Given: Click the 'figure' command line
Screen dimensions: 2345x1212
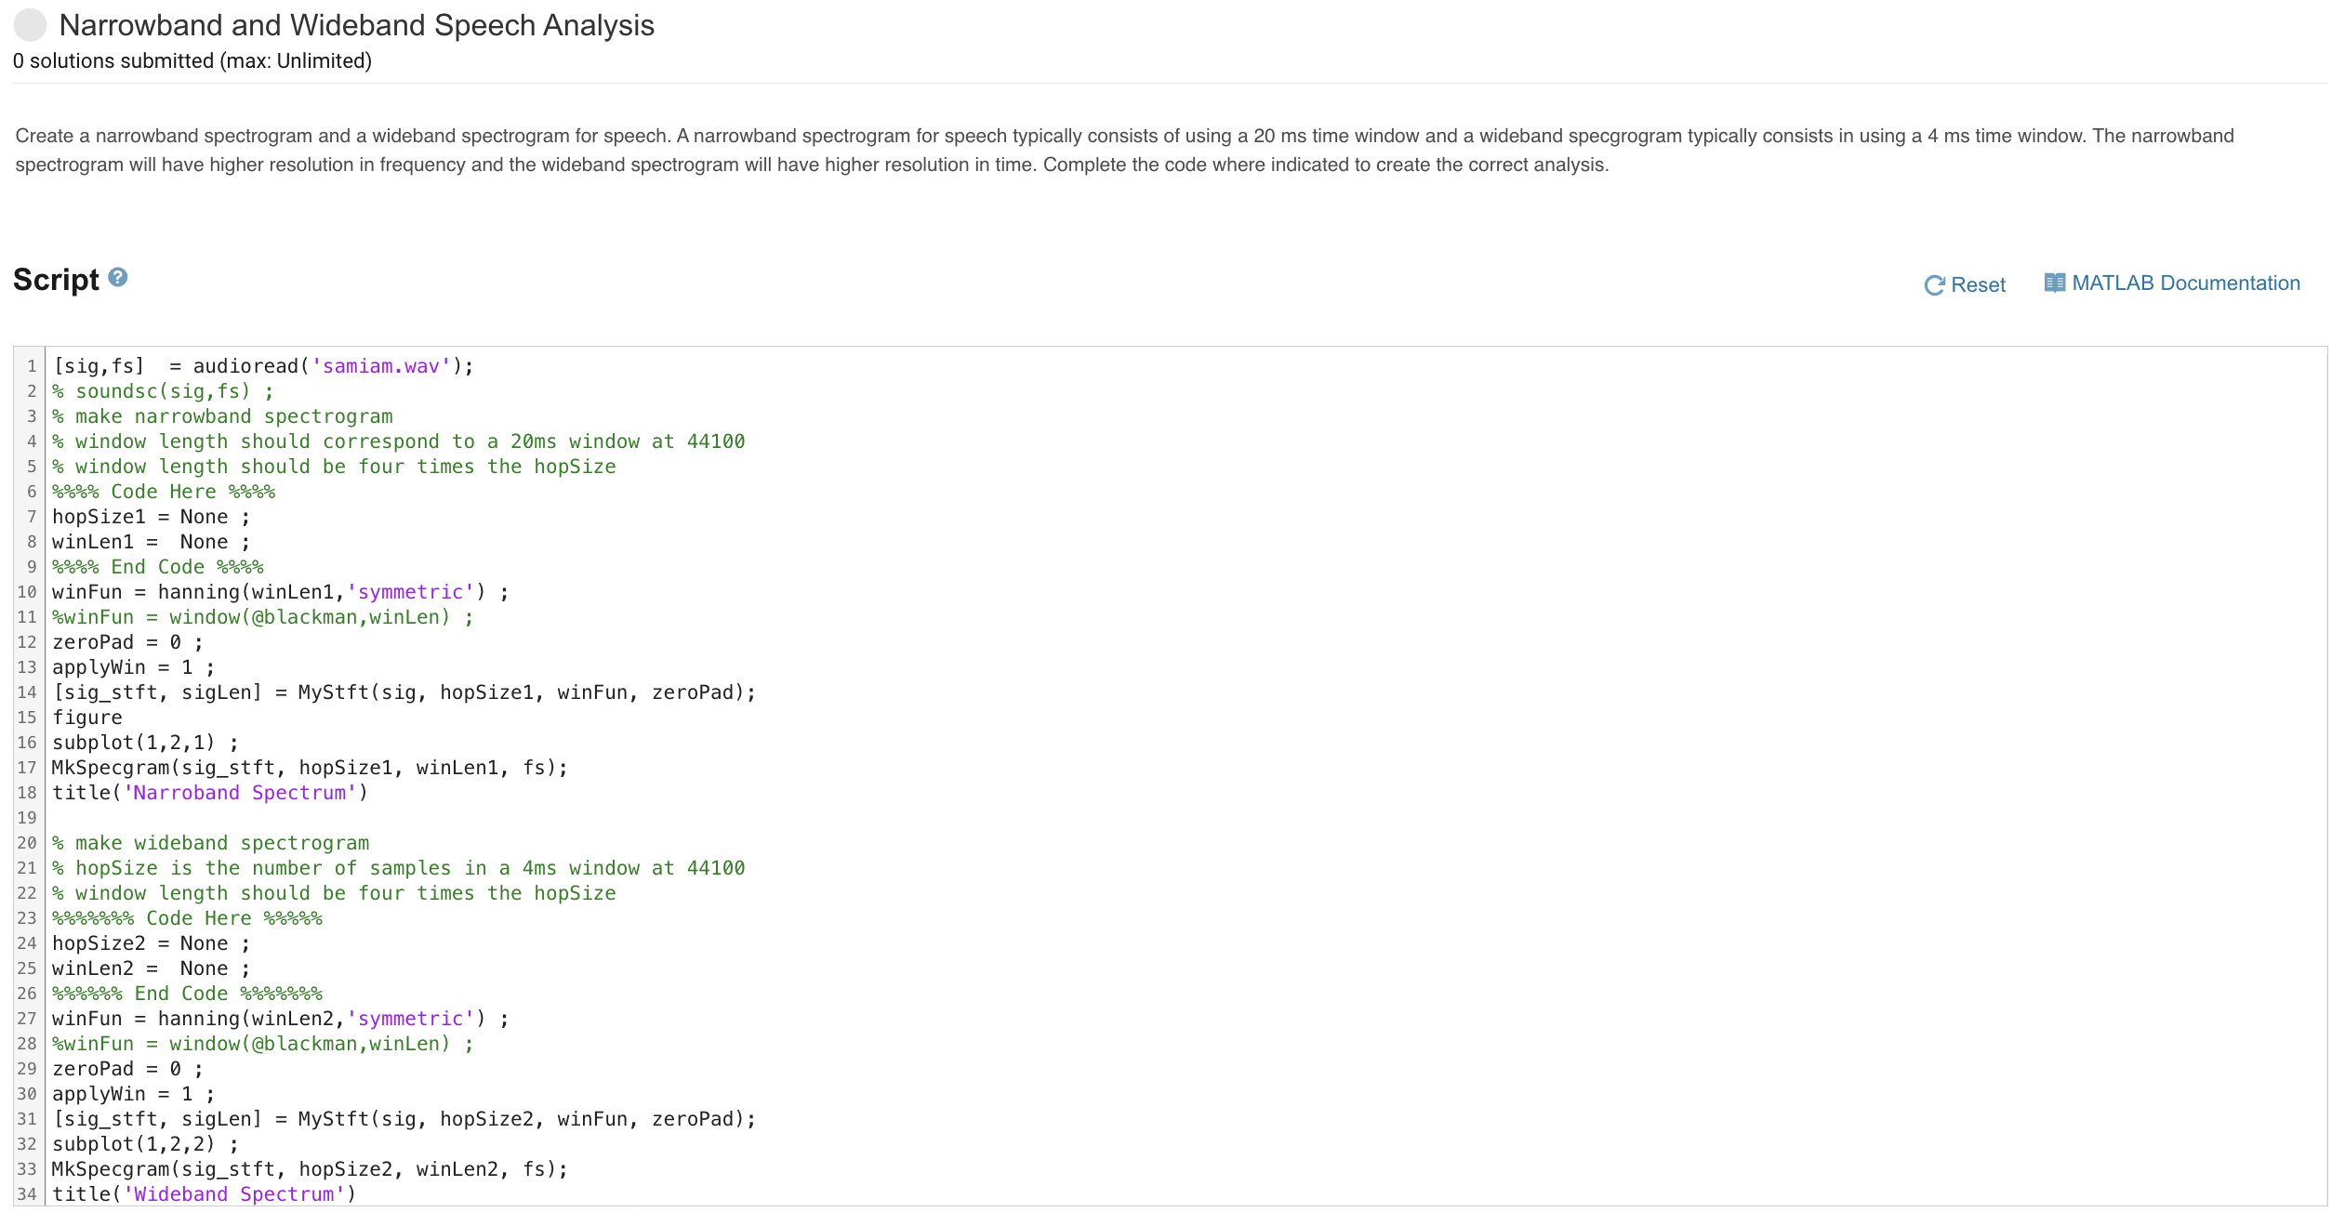Looking at the screenshot, I should [x=87, y=718].
